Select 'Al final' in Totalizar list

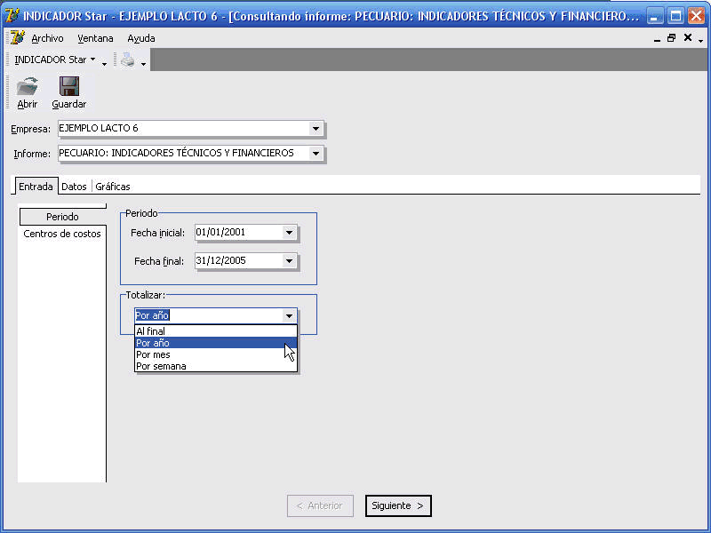[x=216, y=331]
